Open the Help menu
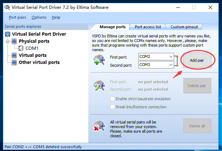Image resolution: width=222 pixels, height=151 pixels. (56, 17)
